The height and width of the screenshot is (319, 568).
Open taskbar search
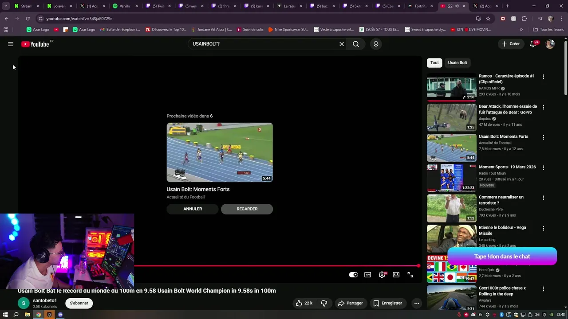coord(16,315)
